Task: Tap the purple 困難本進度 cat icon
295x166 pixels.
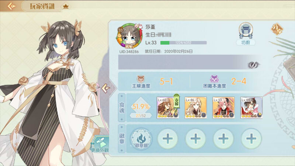Action: [x=214, y=79]
